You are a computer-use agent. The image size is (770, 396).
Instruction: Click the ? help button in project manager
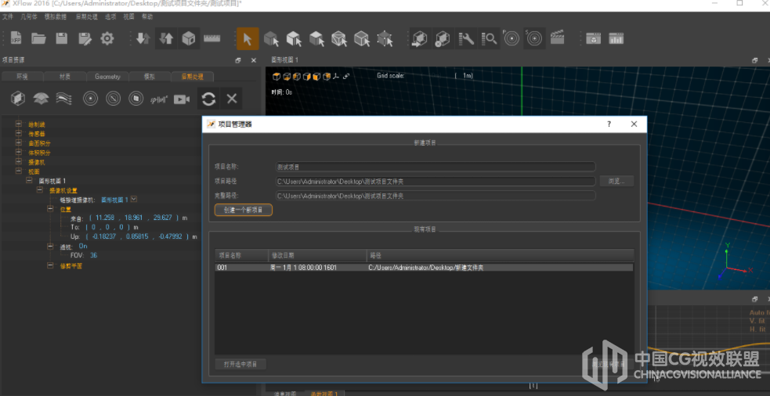(609, 124)
